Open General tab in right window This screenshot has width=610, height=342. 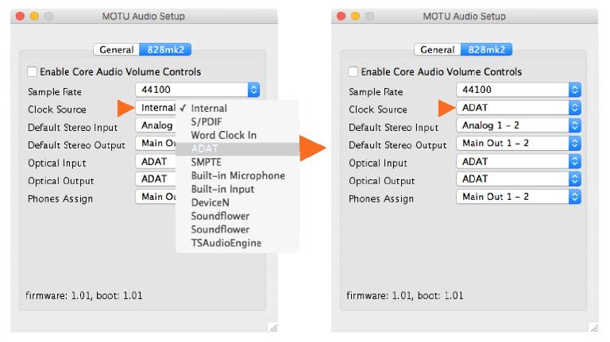(x=438, y=50)
